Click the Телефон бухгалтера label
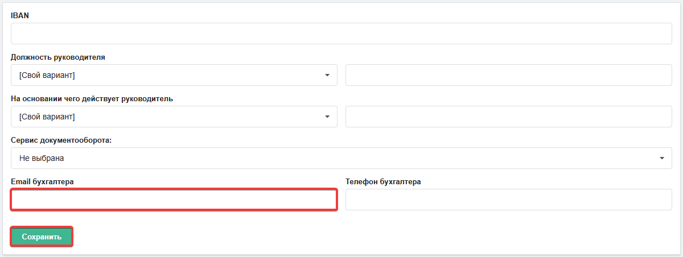Image resolution: width=683 pixels, height=257 pixels. coord(383,181)
